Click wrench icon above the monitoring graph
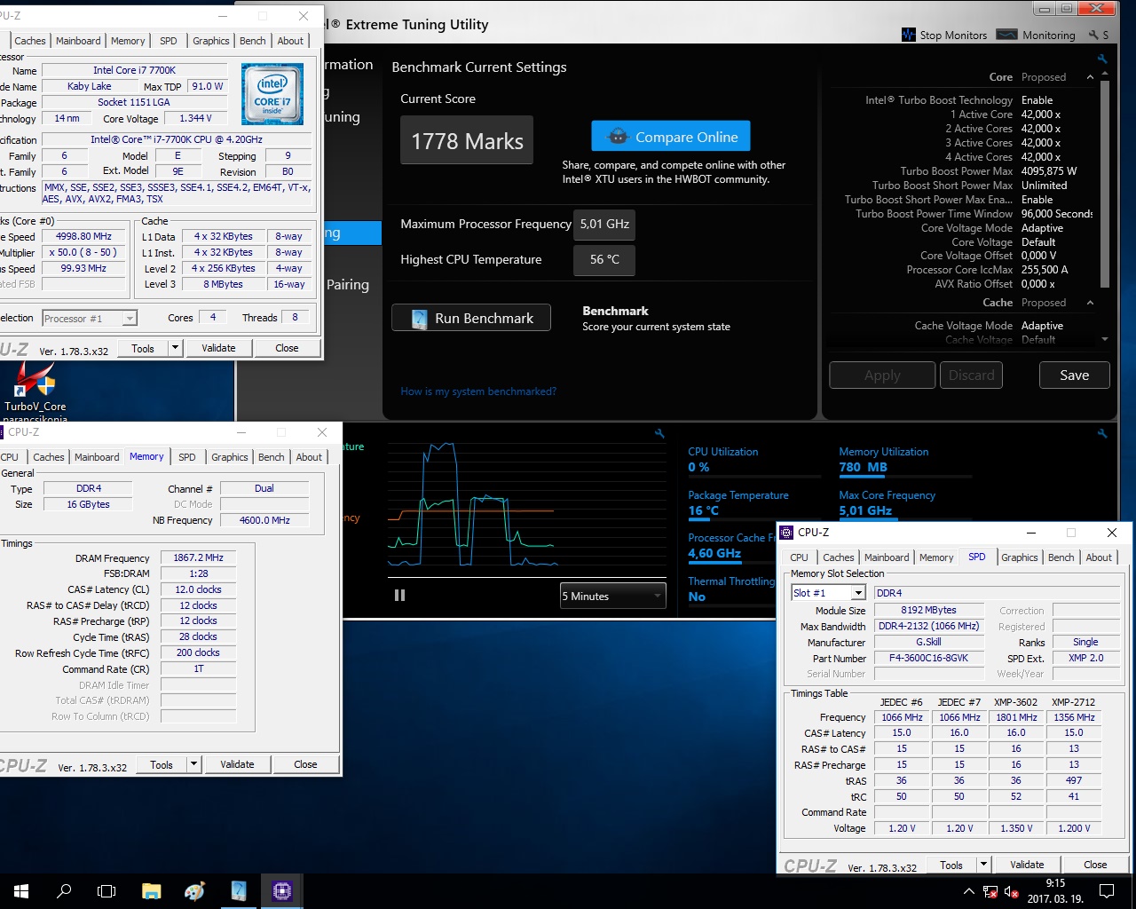Image resolution: width=1136 pixels, height=909 pixels. tap(659, 433)
